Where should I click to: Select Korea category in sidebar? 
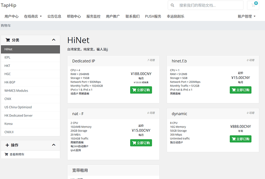point(30,124)
